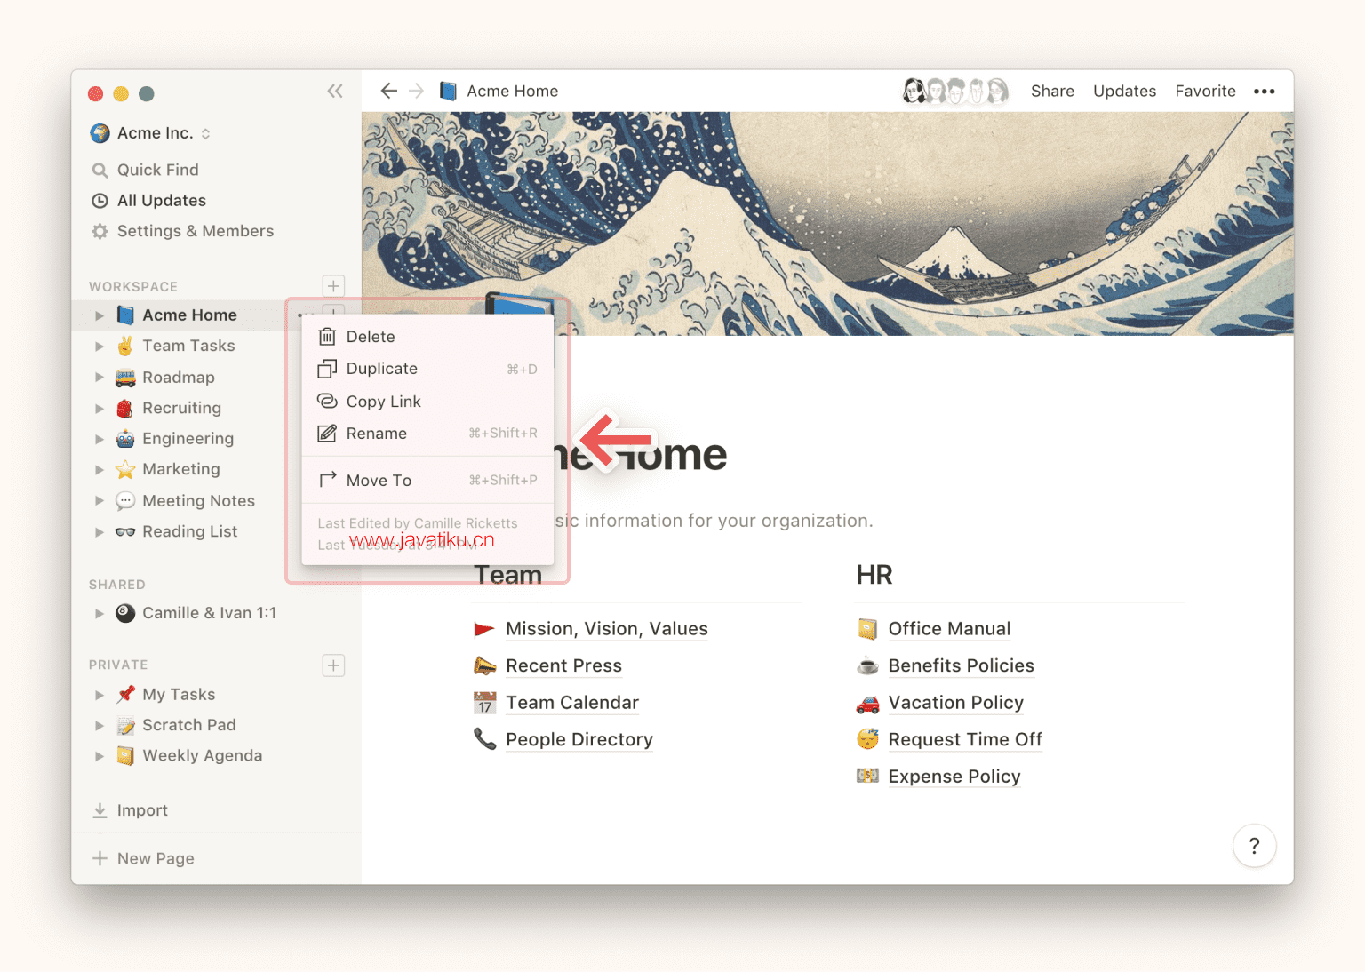Collapse the sidebar with double-chevron icon
Image resolution: width=1365 pixels, height=972 pixels.
pyautogui.click(x=335, y=91)
